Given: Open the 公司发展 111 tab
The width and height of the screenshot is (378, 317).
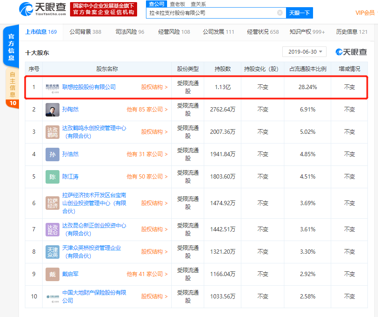Looking at the screenshot, I should tap(219, 32).
